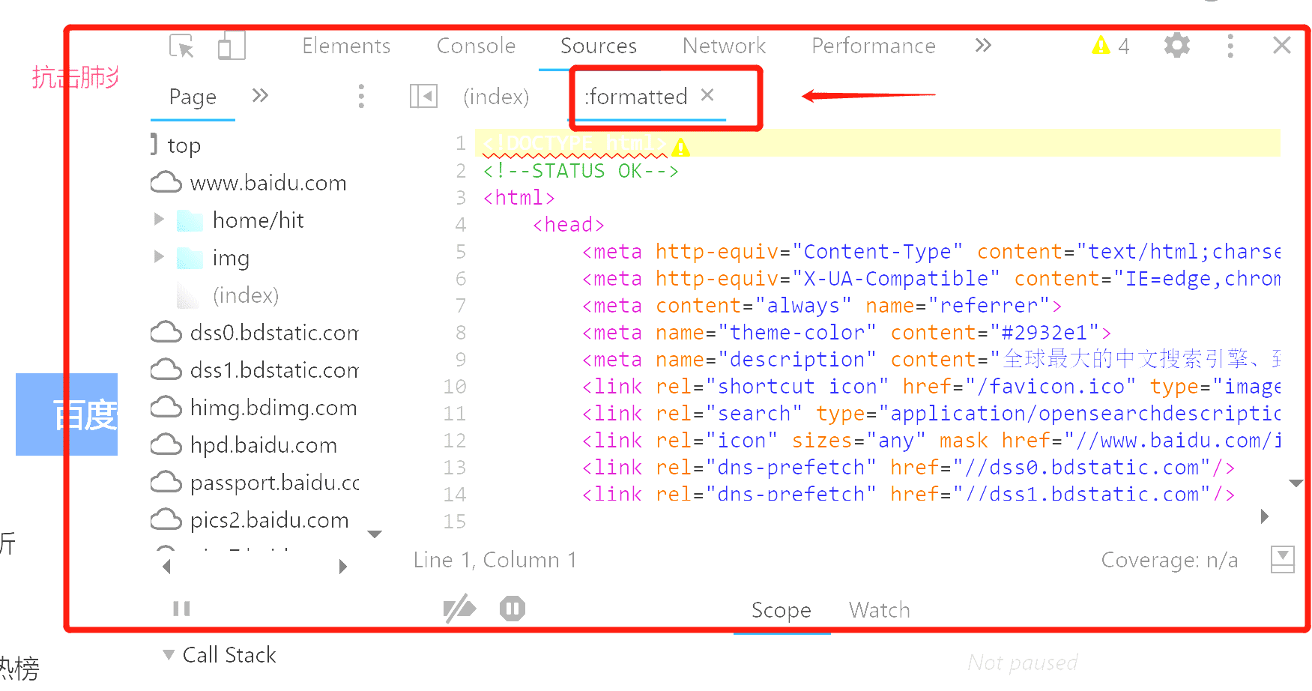Screen dimensions: 1312x691
Task: Click the warning icon on line 1
Action: pos(680,146)
